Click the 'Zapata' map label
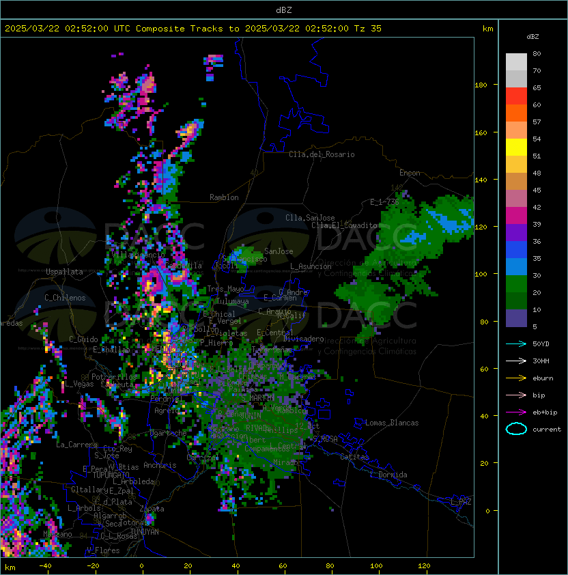Image resolution: width=568 pixels, height=575 pixels. pyautogui.click(x=152, y=509)
